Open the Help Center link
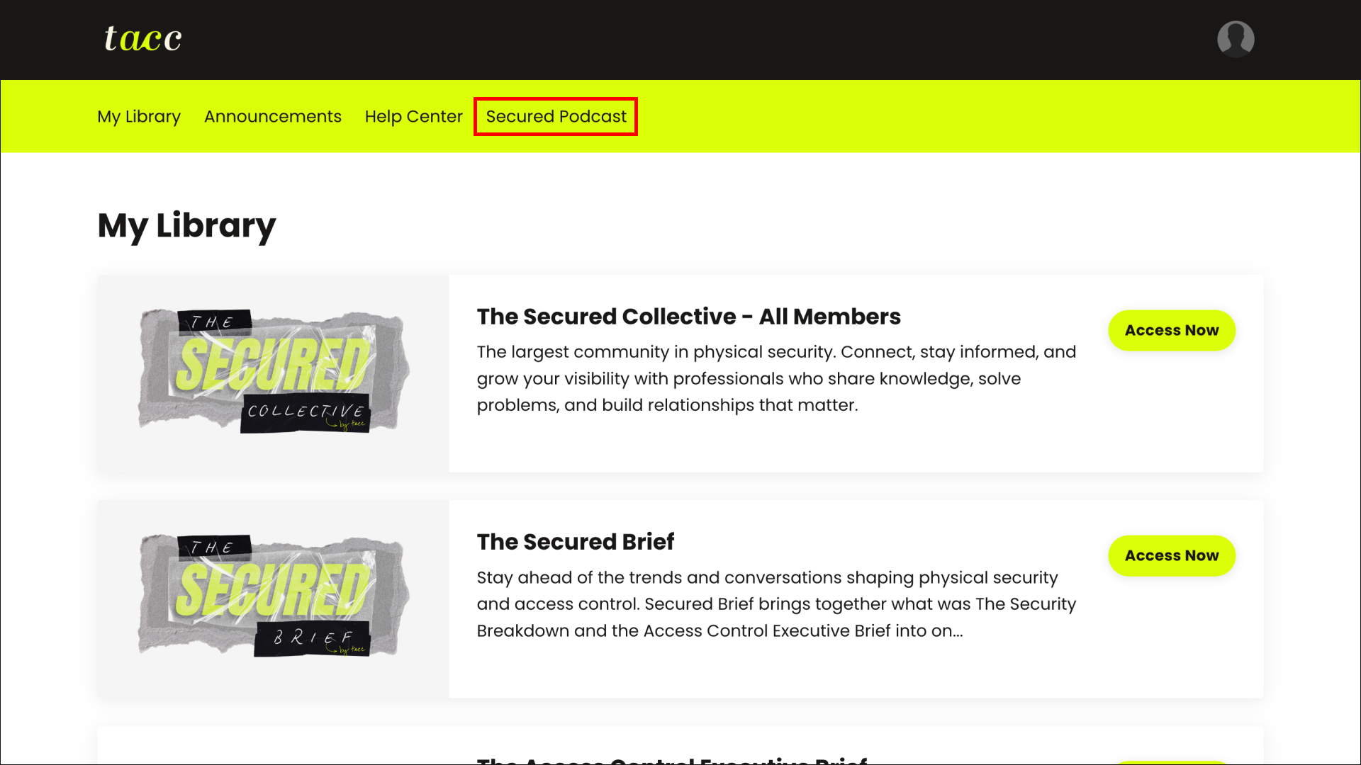The image size is (1361, 765). [413, 116]
